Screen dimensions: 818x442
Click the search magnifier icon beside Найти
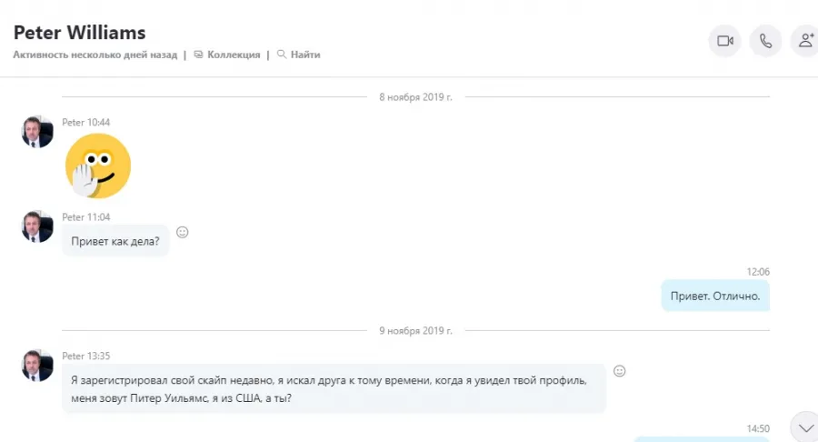[282, 55]
